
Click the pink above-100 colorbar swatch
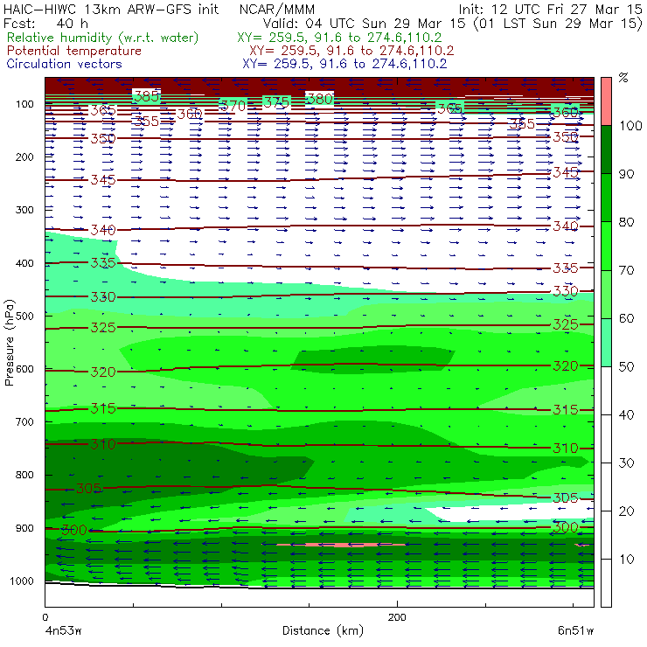tap(606, 101)
